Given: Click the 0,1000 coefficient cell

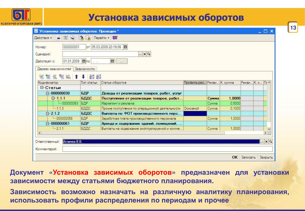Looking at the screenshot, I should (230, 108).
